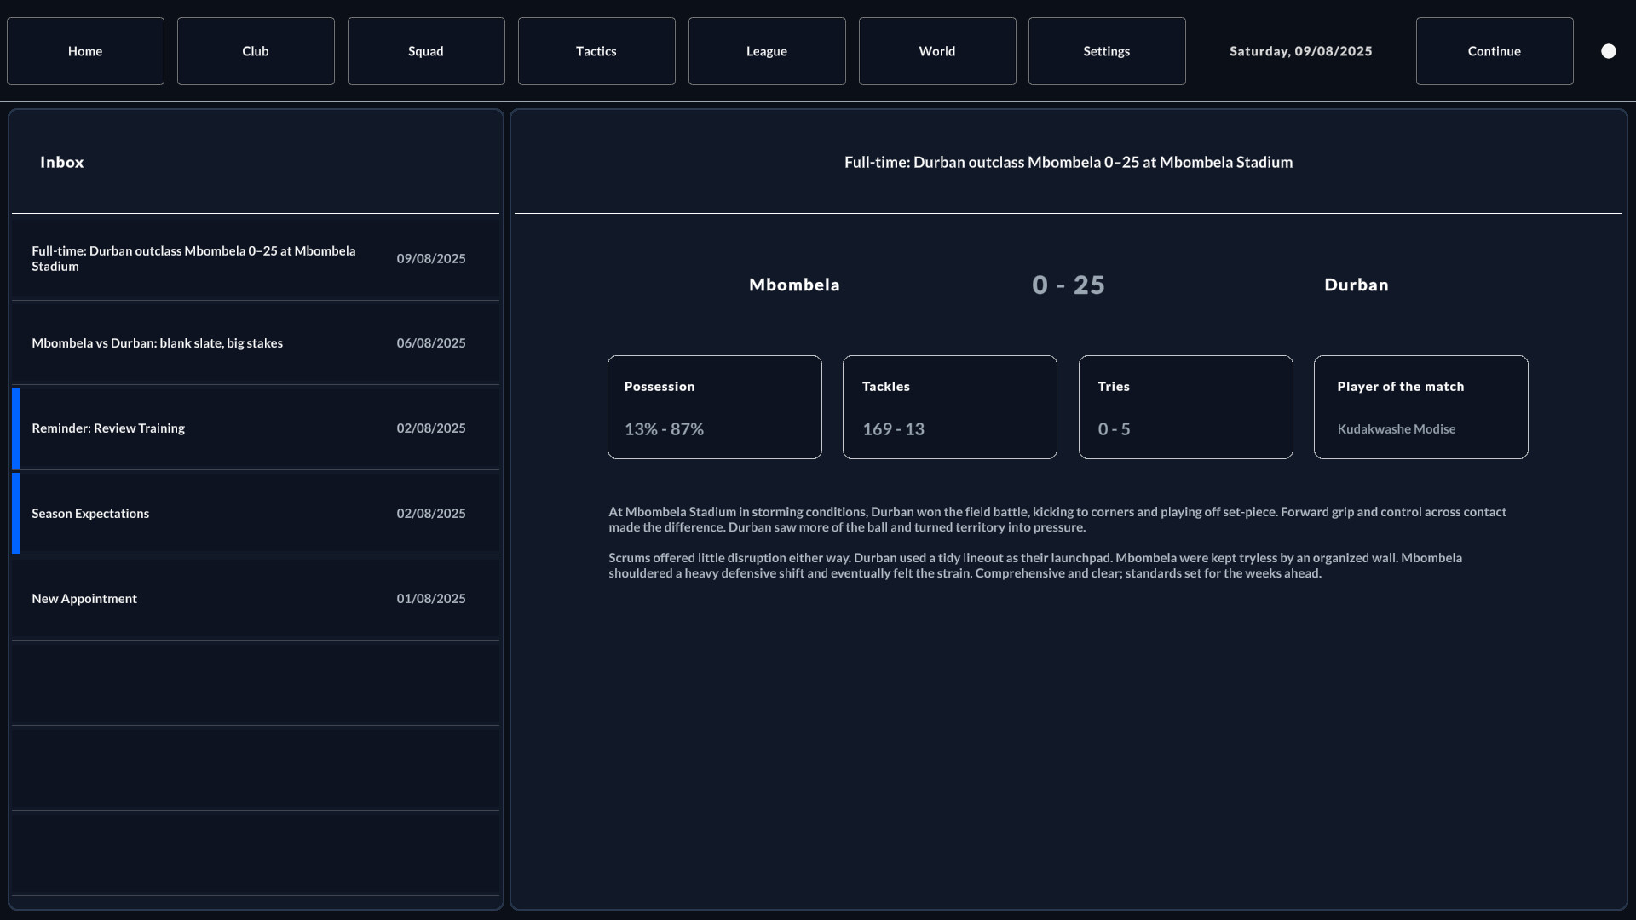1636x920 pixels.
Task: Click the Possession stat card
Action: pos(714,407)
